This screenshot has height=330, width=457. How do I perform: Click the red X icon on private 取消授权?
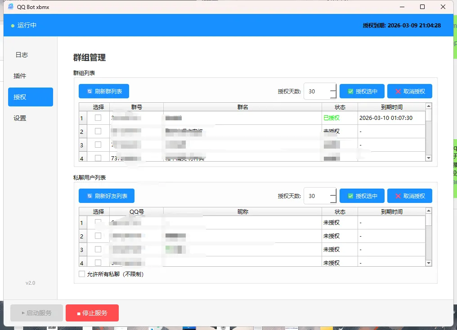(398, 196)
